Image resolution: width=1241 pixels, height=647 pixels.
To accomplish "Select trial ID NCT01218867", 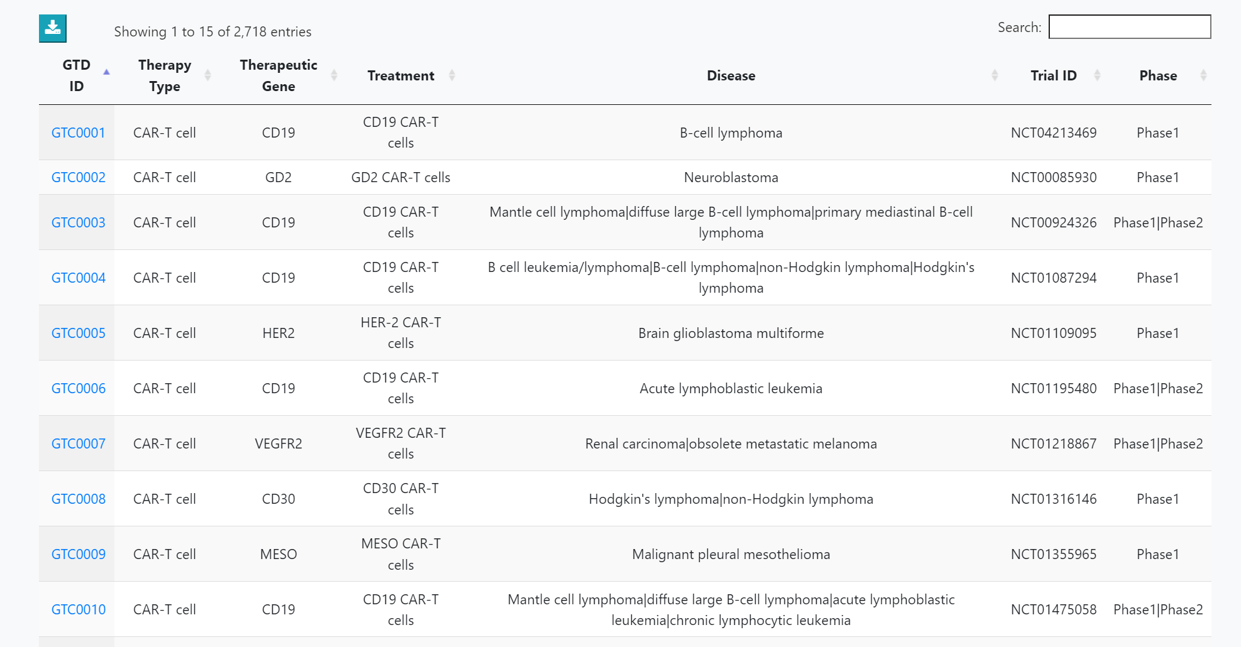I will pyautogui.click(x=1054, y=443).
